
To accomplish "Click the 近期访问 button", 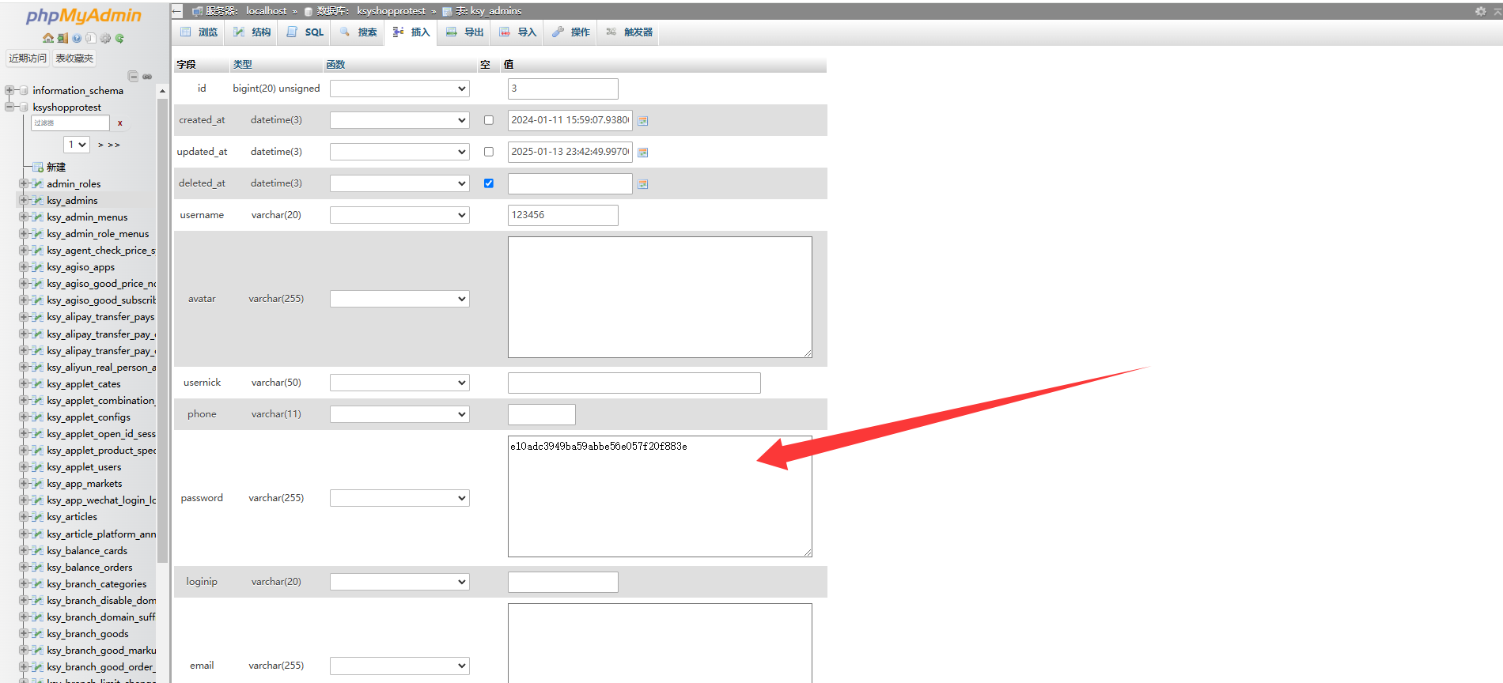I will [x=28, y=58].
